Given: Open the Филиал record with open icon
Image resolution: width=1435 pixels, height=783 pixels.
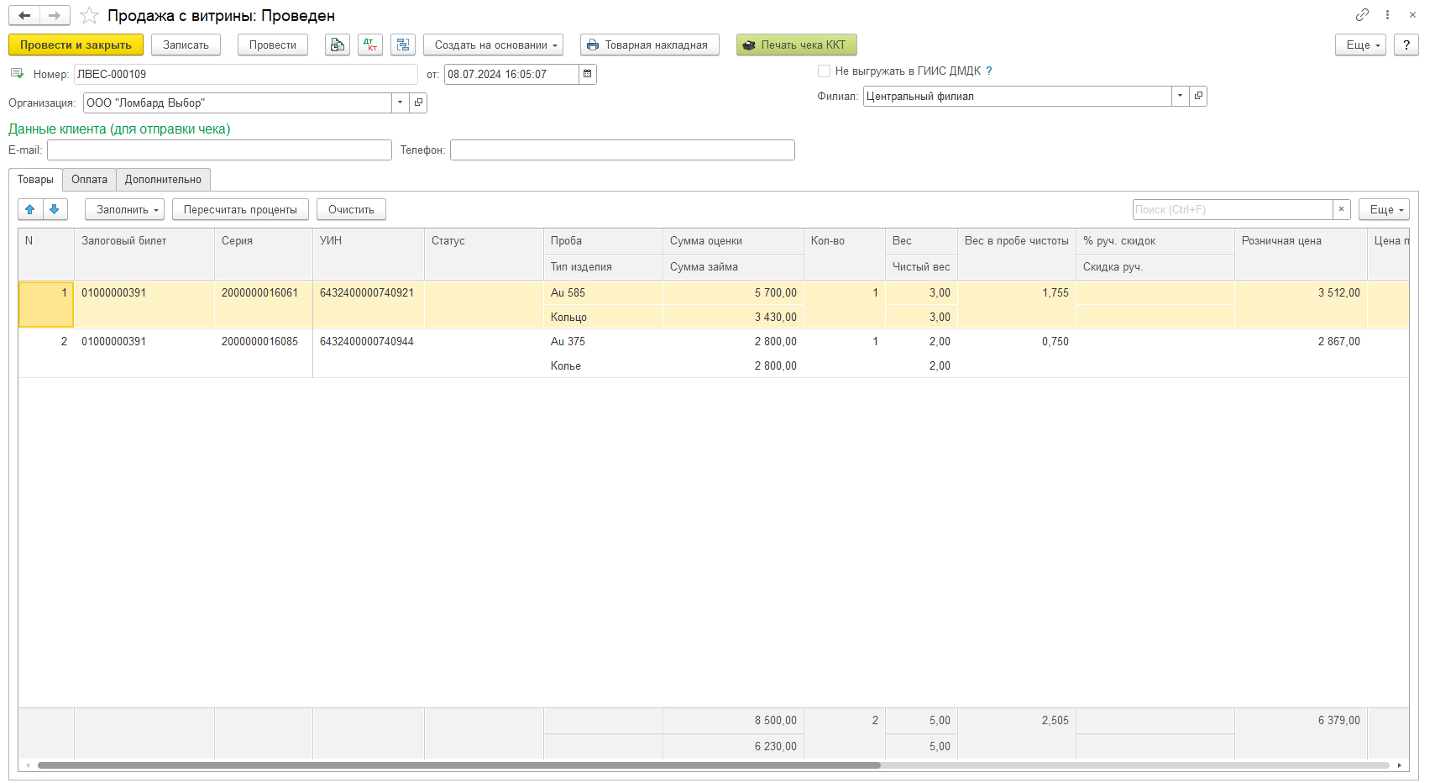Looking at the screenshot, I should tap(1198, 96).
